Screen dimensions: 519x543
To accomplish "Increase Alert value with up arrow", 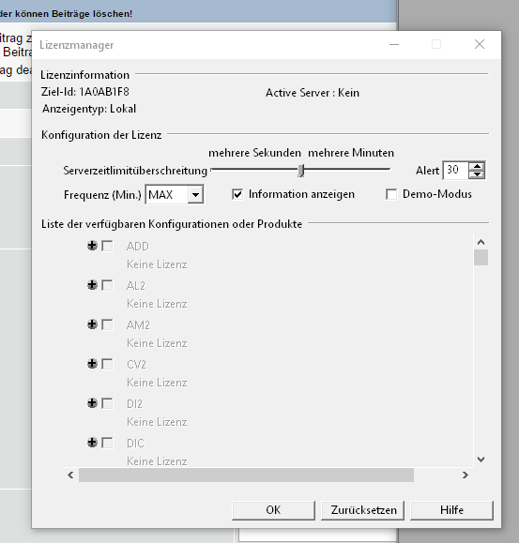I will click(477, 166).
